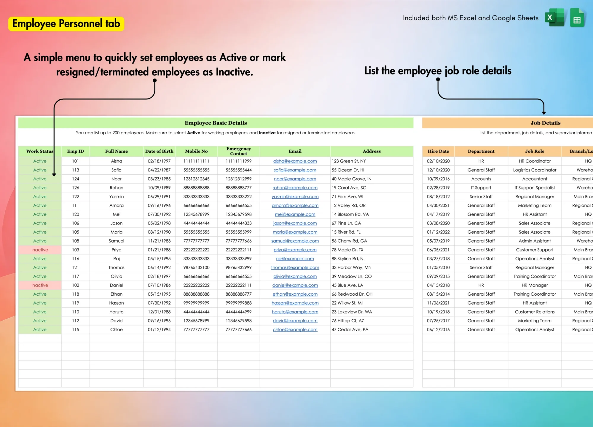Select the Department column header

pyautogui.click(x=481, y=151)
